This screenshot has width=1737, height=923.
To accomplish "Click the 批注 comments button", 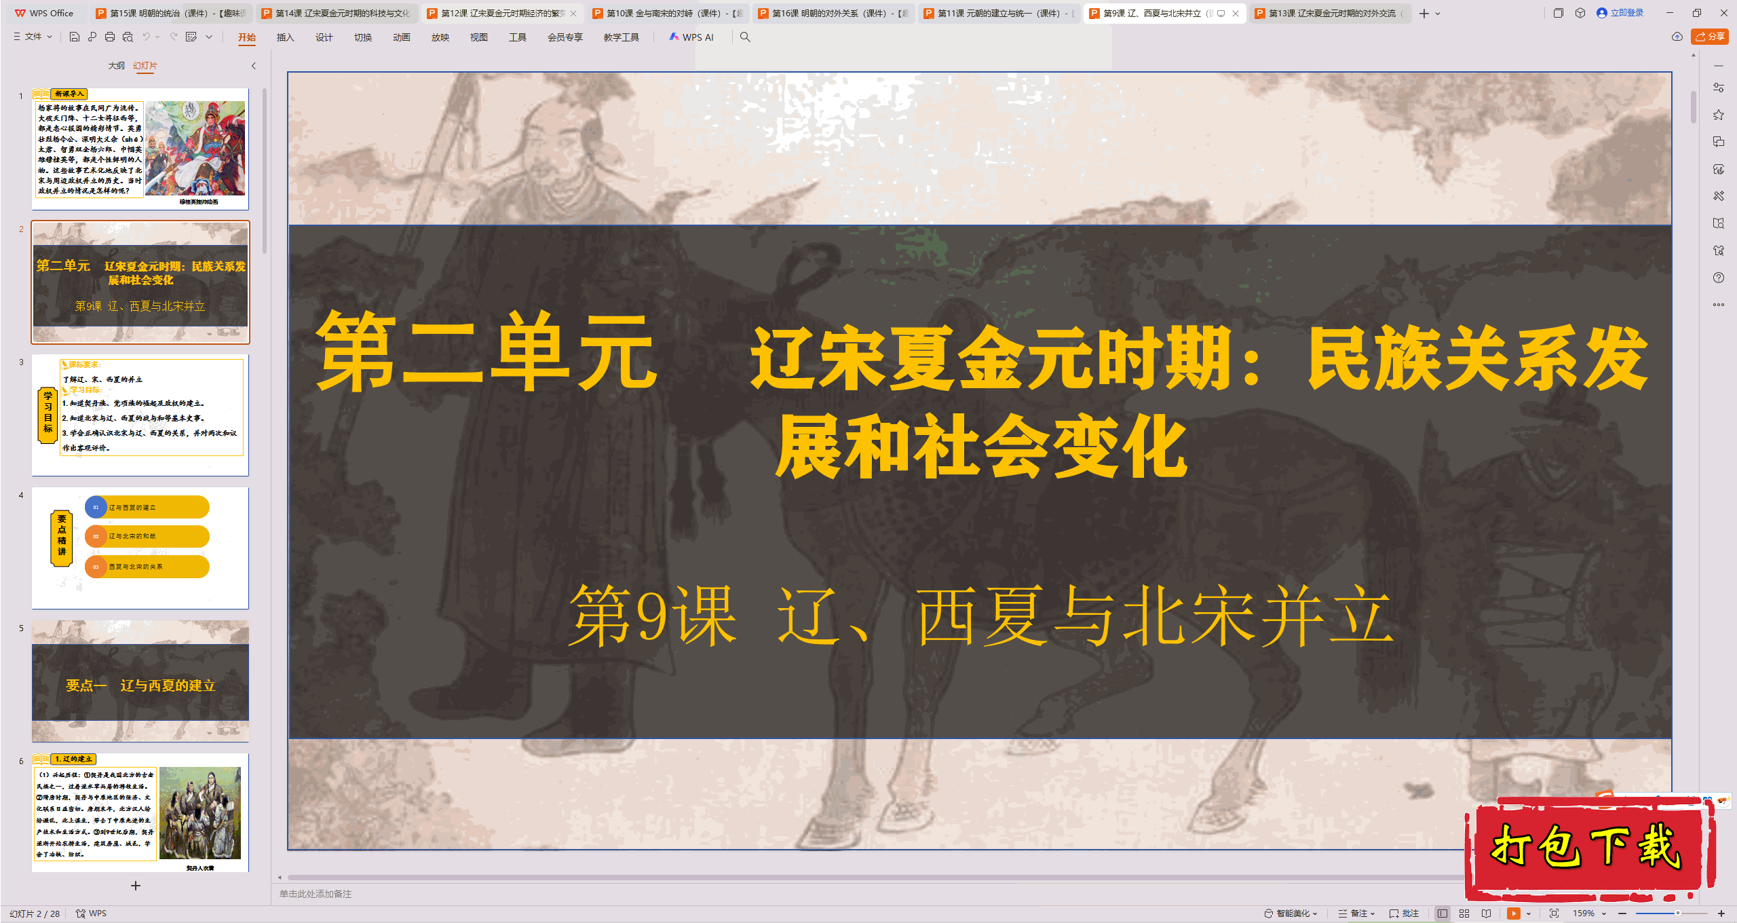I will coord(1405,913).
